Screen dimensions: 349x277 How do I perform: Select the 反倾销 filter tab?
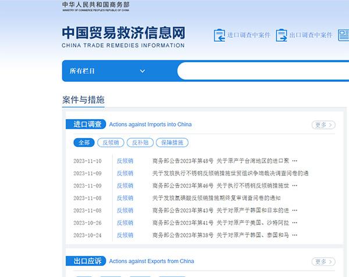click(x=111, y=143)
